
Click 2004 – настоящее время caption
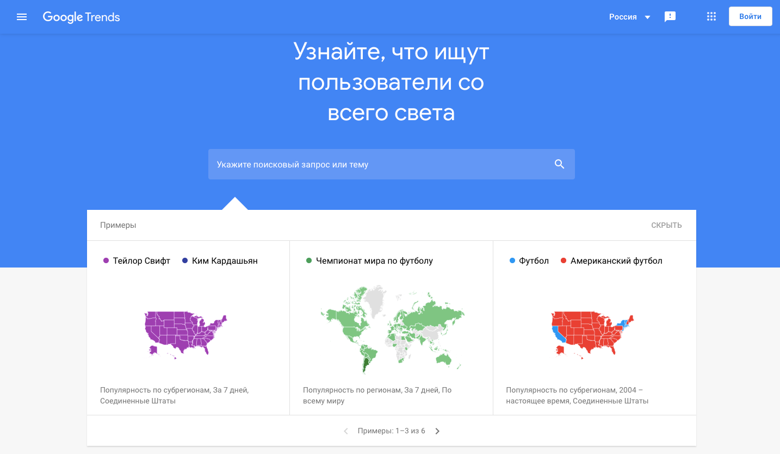[578, 395]
